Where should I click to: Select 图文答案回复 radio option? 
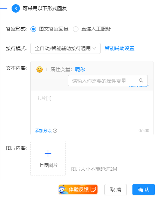pos(33,29)
